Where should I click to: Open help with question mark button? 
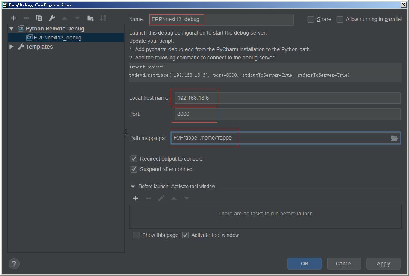14,264
